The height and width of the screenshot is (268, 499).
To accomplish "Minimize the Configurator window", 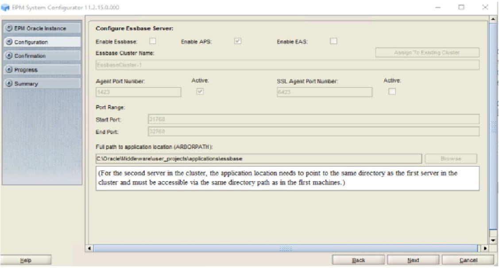I will pos(438,7).
